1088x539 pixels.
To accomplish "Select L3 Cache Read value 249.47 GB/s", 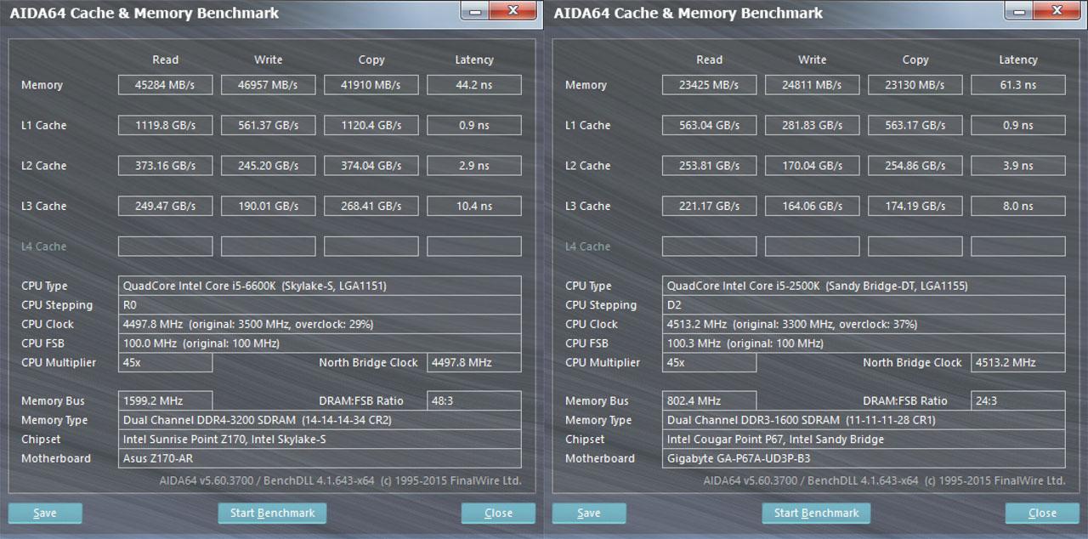I will (x=165, y=206).
